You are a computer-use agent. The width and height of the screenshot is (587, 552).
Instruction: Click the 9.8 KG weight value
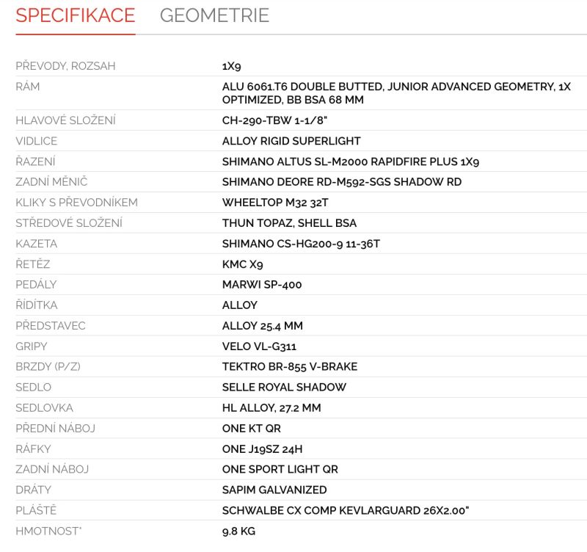(238, 531)
